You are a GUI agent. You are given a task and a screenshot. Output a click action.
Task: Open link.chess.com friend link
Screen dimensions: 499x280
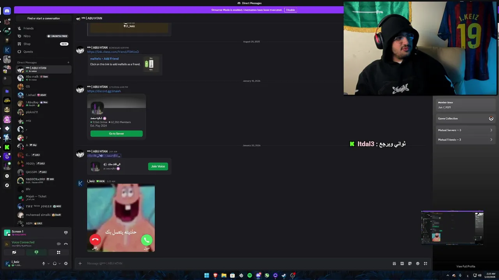pyautogui.click(x=113, y=52)
